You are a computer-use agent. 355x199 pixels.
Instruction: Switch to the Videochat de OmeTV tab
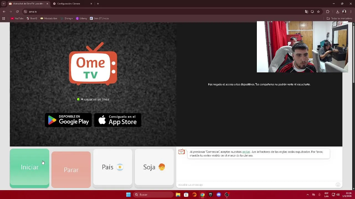(28, 4)
